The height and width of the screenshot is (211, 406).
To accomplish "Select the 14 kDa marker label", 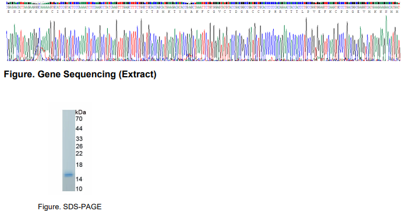I will pos(79,179).
